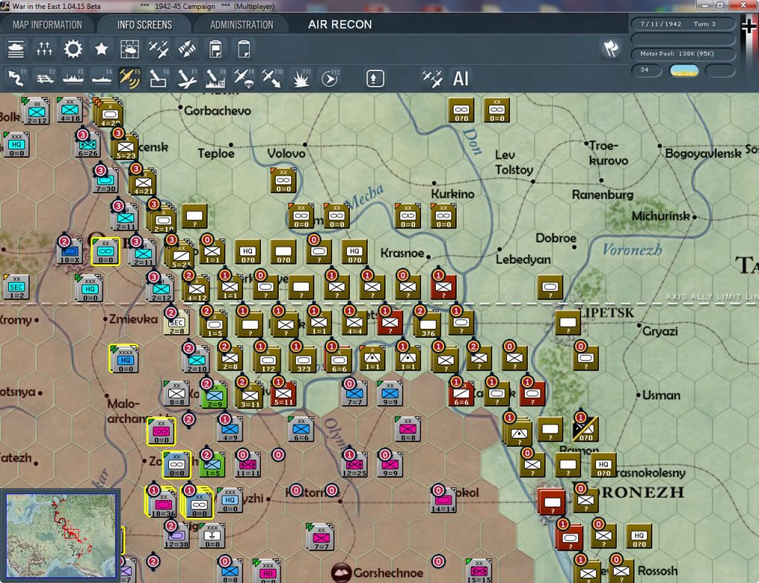This screenshot has width=759, height=583.
Task: Select the pink 18=36 armored unit
Action: click(x=162, y=503)
